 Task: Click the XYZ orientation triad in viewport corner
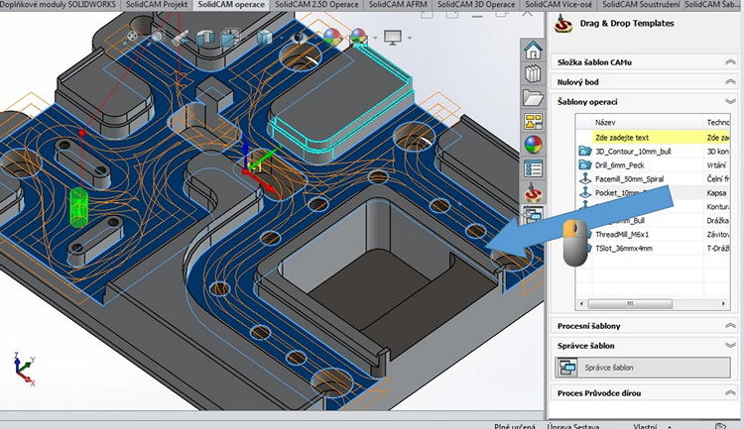(x=24, y=370)
